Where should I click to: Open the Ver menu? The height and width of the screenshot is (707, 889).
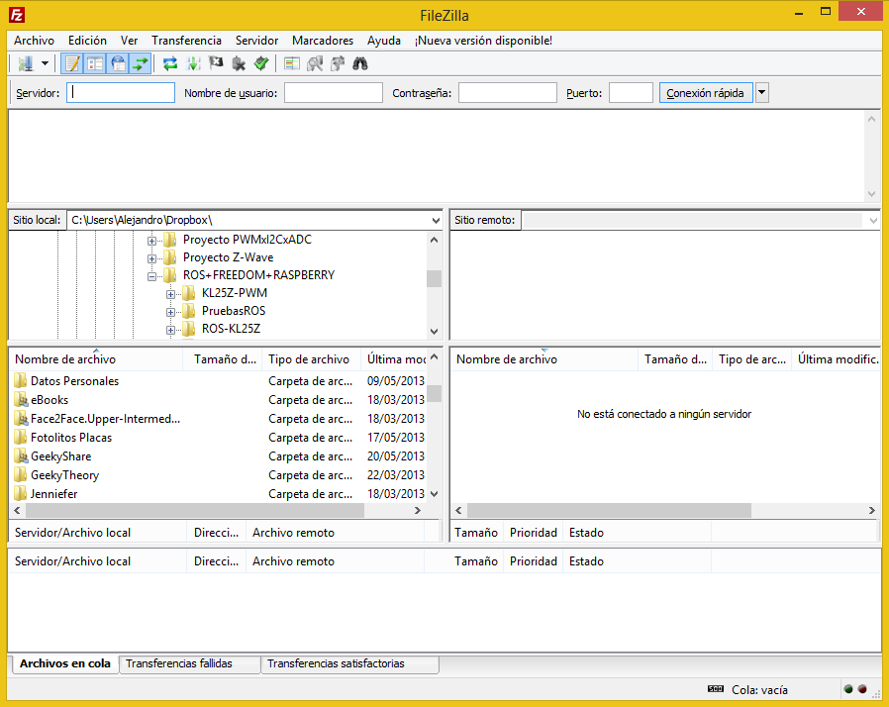(130, 41)
